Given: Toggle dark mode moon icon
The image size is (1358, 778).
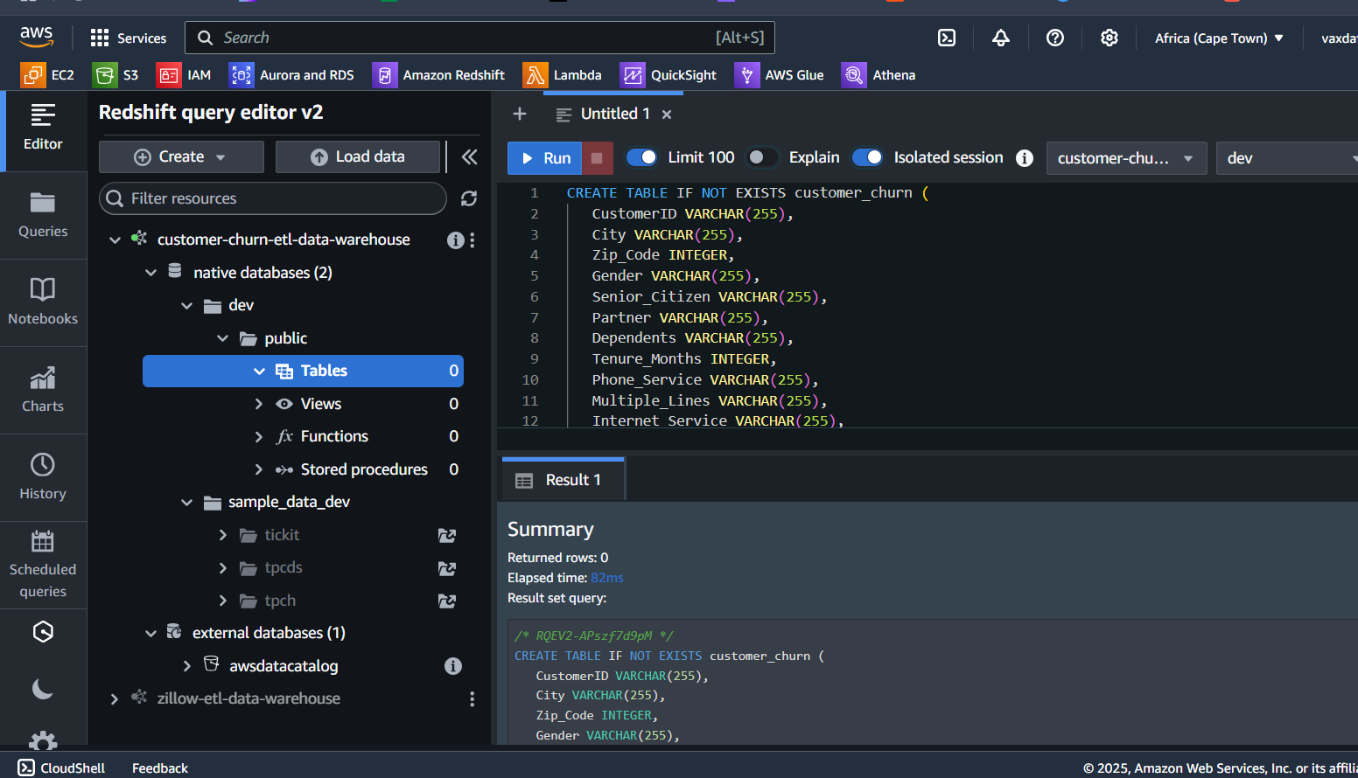Looking at the screenshot, I should [x=43, y=689].
